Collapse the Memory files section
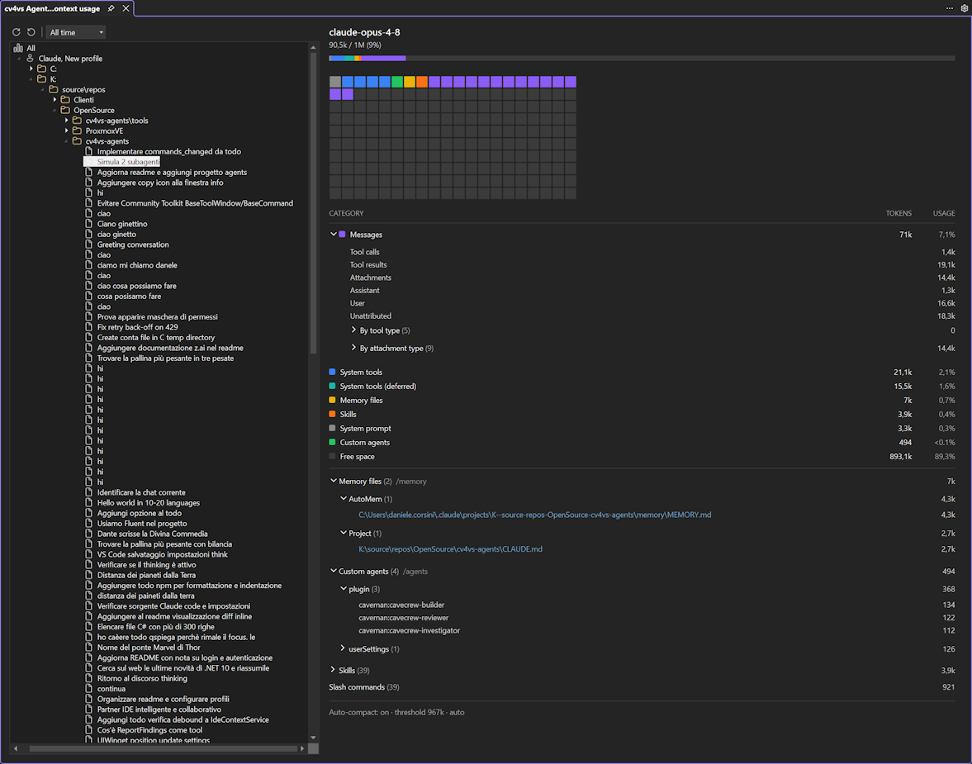 pyautogui.click(x=333, y=482)
